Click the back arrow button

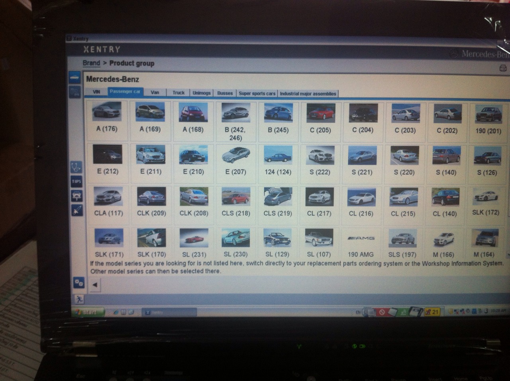pos(95,284)
